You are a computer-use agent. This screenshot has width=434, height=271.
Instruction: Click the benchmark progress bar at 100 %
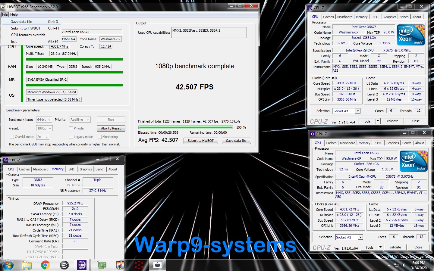185,127
